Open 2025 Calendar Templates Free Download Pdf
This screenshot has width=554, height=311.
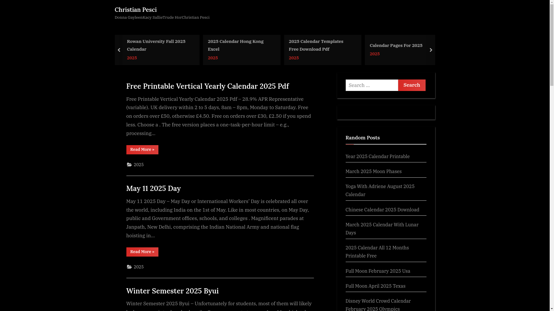coord(316,45)
